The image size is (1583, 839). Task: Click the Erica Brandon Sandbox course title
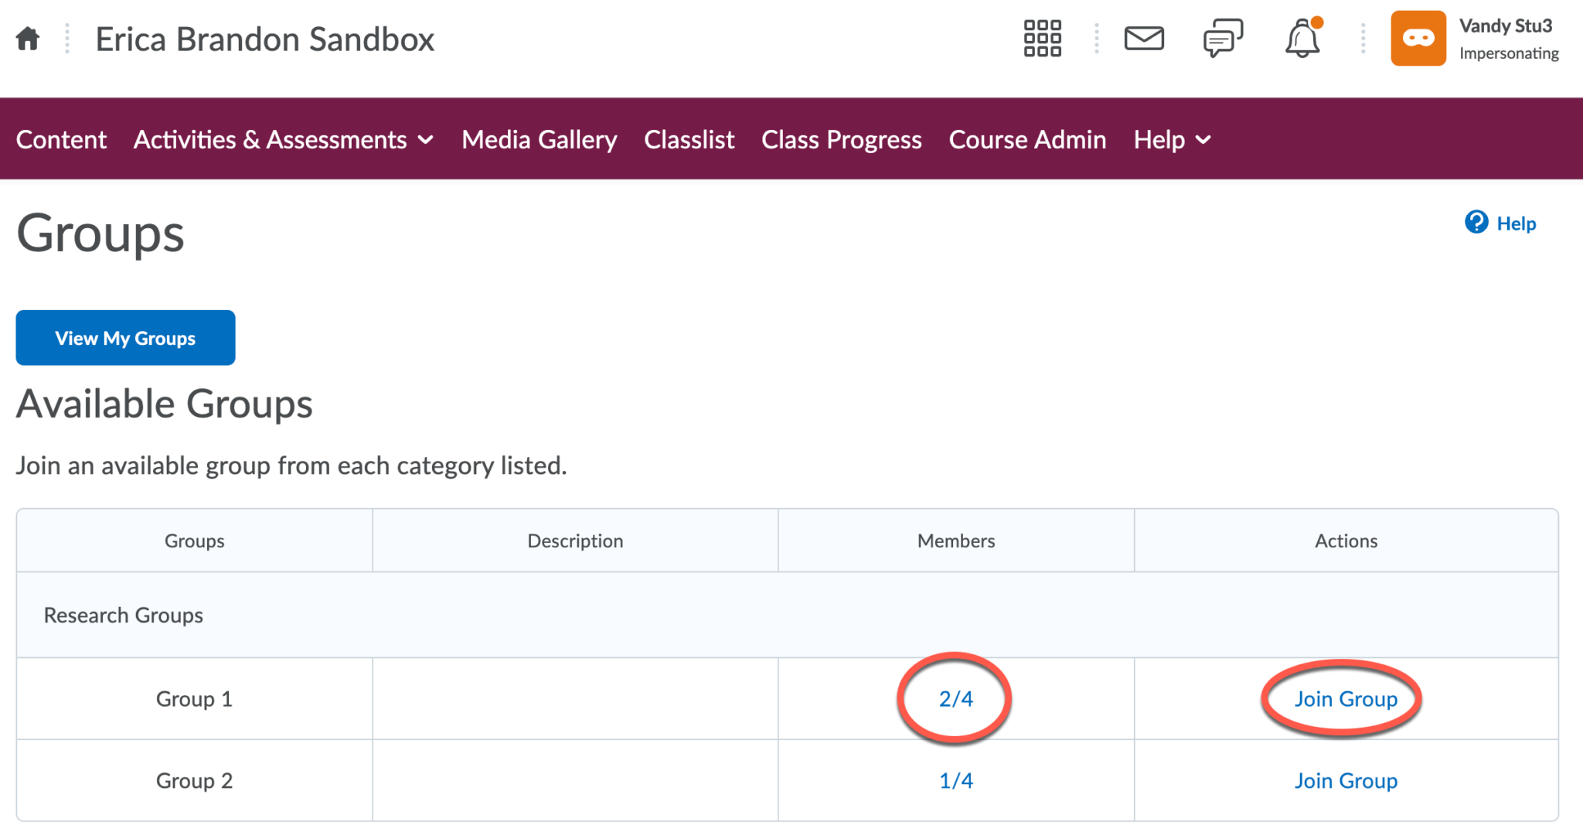(x=264, y=39)
